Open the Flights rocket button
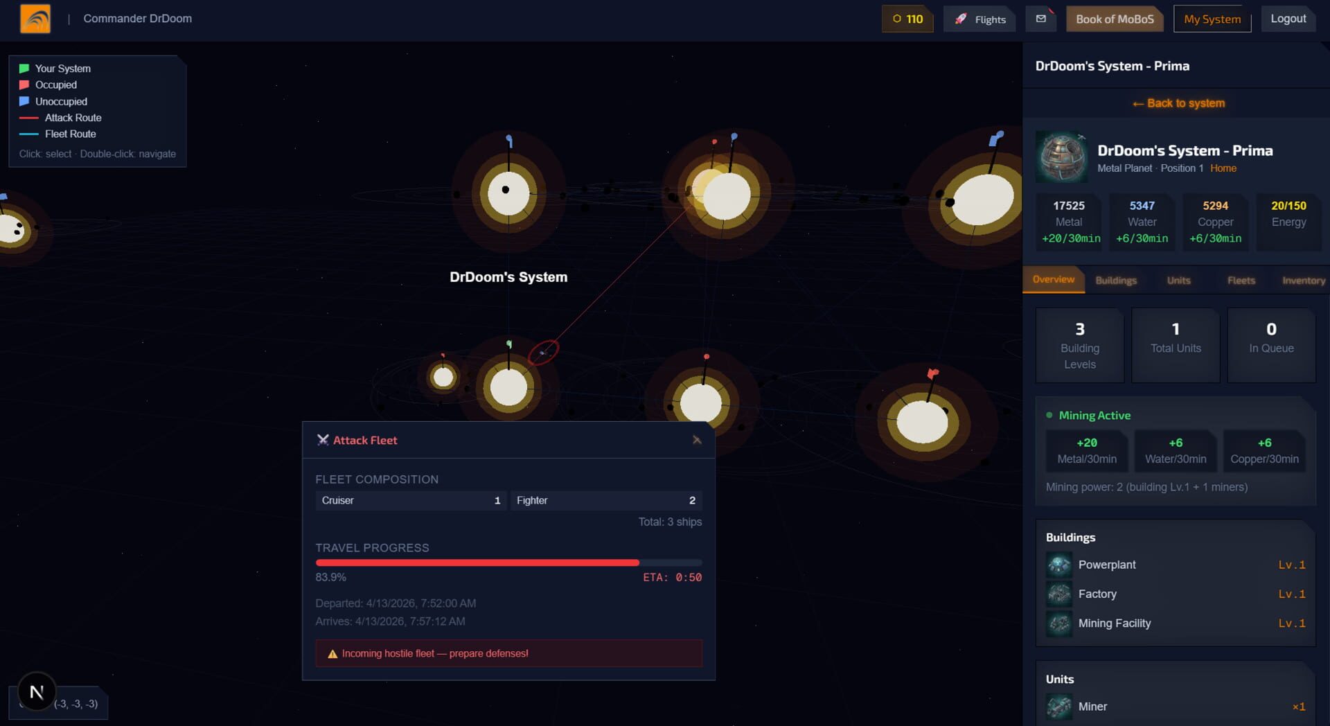This screenshot has height=726, width=1330. (979, 19)
